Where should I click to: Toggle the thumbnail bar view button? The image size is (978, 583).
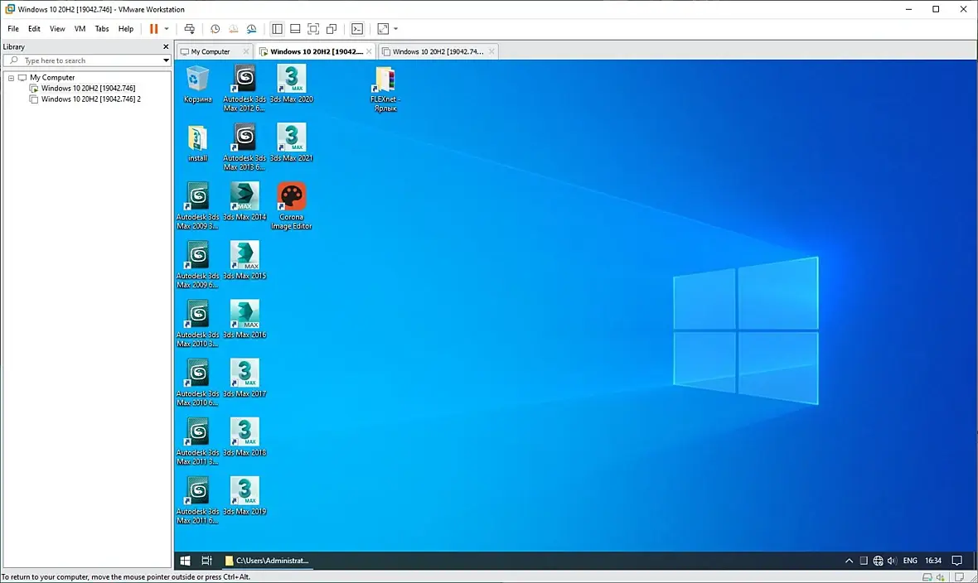coord(295,29)
